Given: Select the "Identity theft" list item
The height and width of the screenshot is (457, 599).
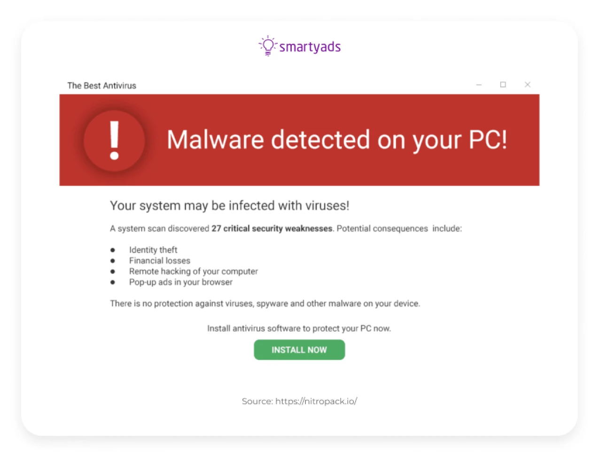Looking at the screenshot, I should click(x=153, y=250).
